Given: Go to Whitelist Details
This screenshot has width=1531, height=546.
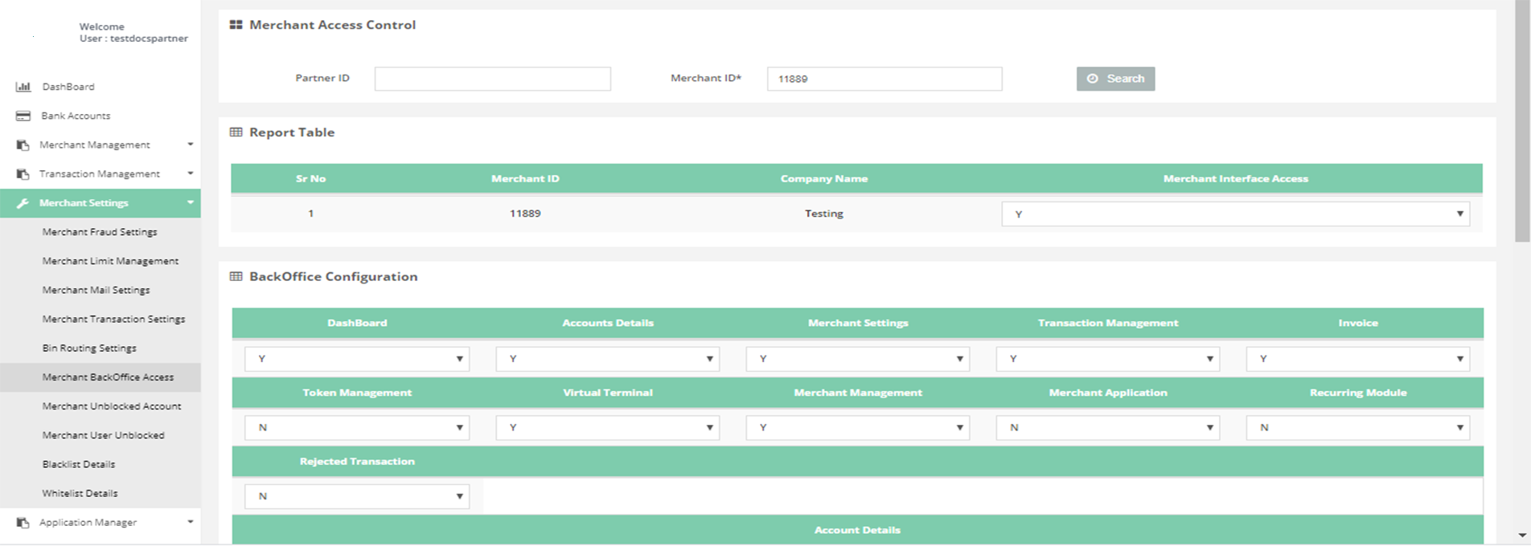Looking at the screenshot, I should [80, 494].
